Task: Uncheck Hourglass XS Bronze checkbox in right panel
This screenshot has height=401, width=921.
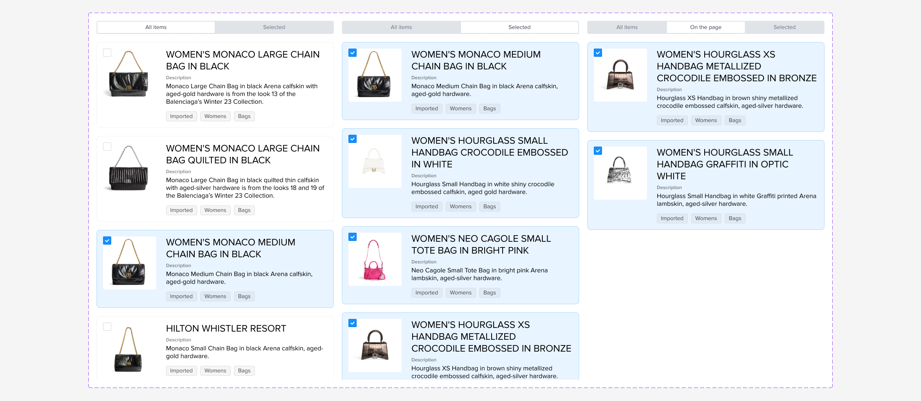Action: click(x=598, y=53)
